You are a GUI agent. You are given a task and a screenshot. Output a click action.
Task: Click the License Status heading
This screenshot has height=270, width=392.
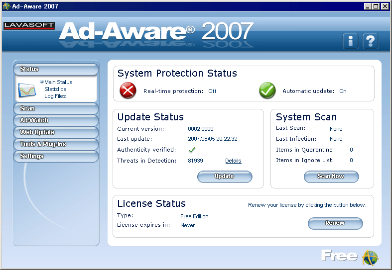[x=151, y=204]
